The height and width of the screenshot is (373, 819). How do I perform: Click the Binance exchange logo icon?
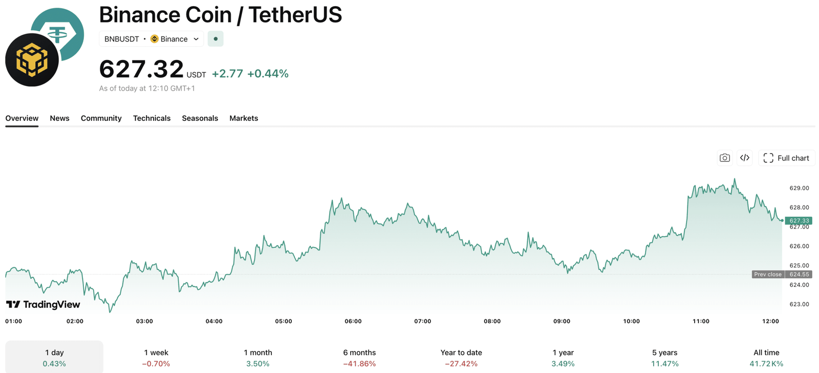pos(154,39)
